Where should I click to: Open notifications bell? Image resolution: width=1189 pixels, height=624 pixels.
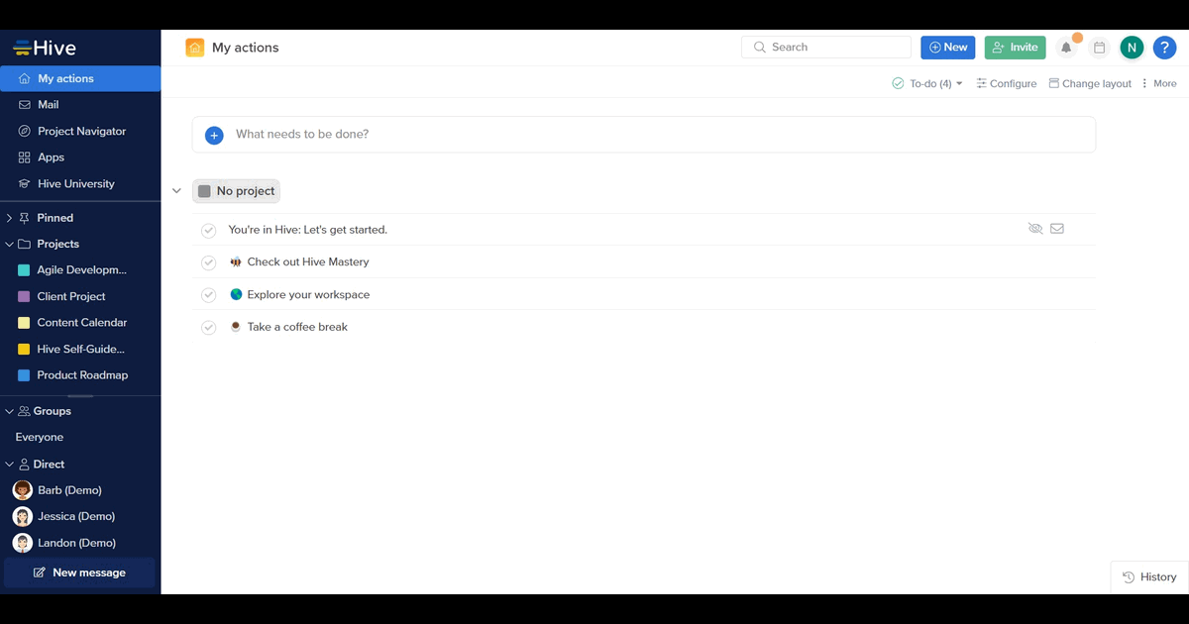(1067, 48)
